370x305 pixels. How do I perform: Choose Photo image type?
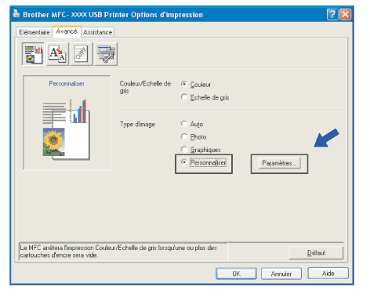point(184,136)
